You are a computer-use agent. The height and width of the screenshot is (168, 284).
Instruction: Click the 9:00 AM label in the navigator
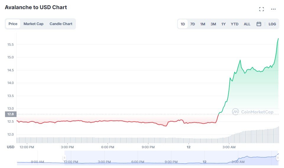[x=38, y=162]
